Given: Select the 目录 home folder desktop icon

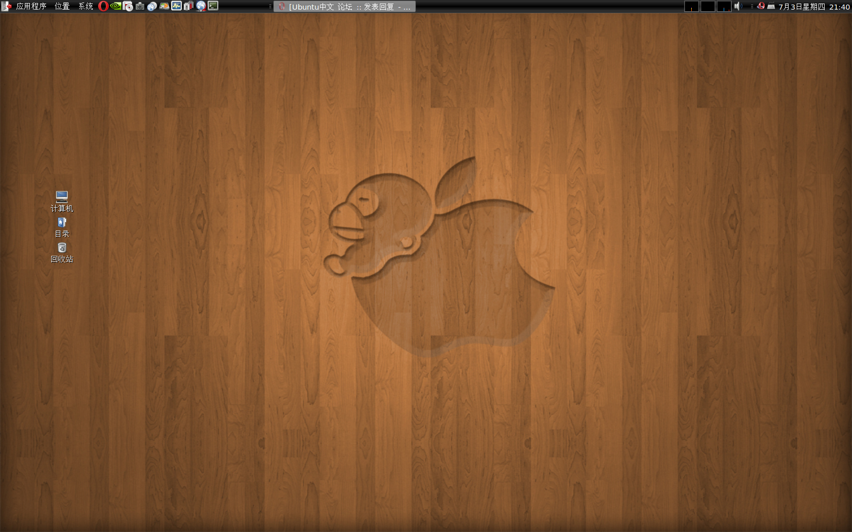Looking at the screenshot, I should coord(62,227).
